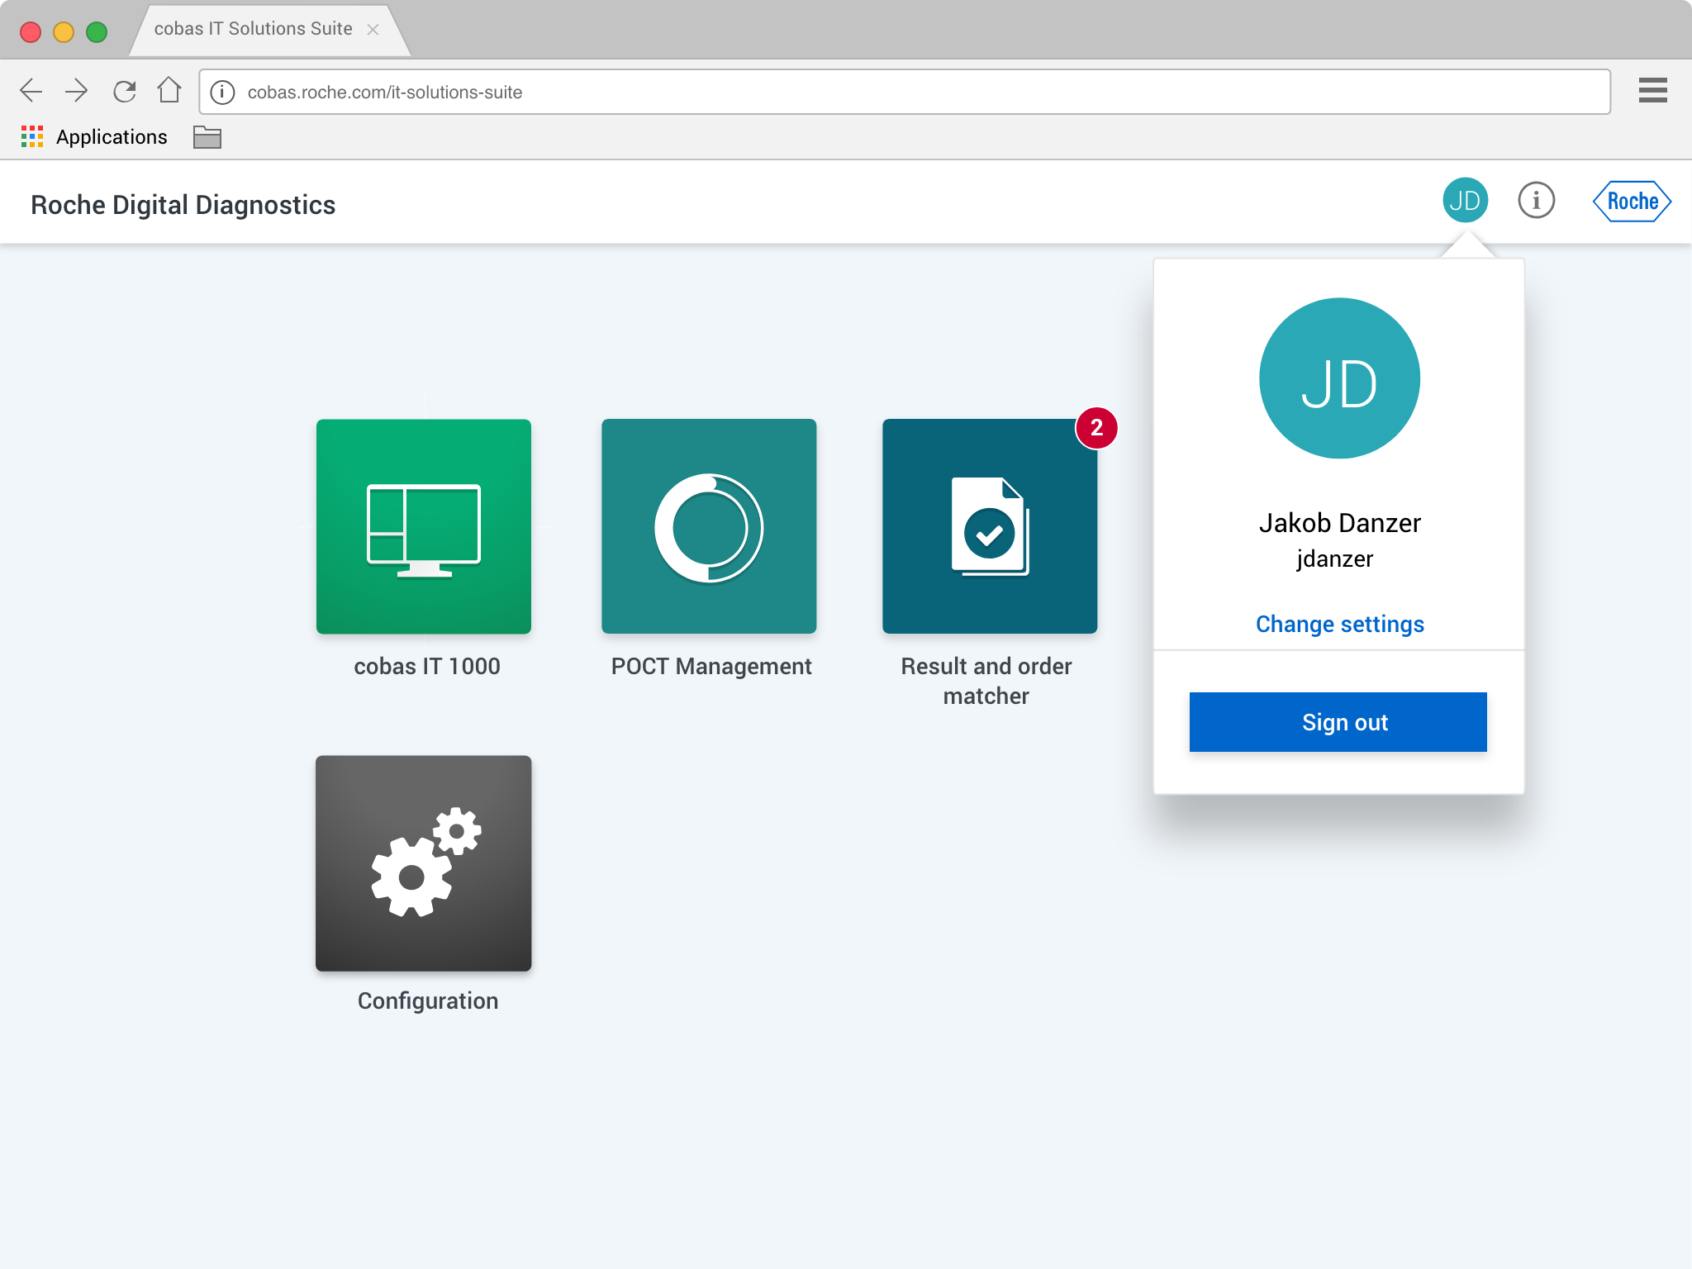1692x1269 pixels.
Task: Reload the page with the refresh icon
Action: point(124,91)
